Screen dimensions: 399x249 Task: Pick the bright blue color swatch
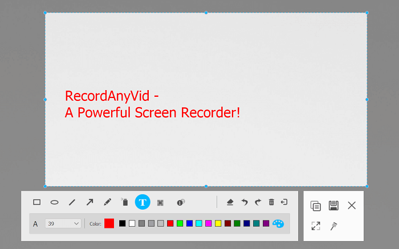click(x=189, y=223)
